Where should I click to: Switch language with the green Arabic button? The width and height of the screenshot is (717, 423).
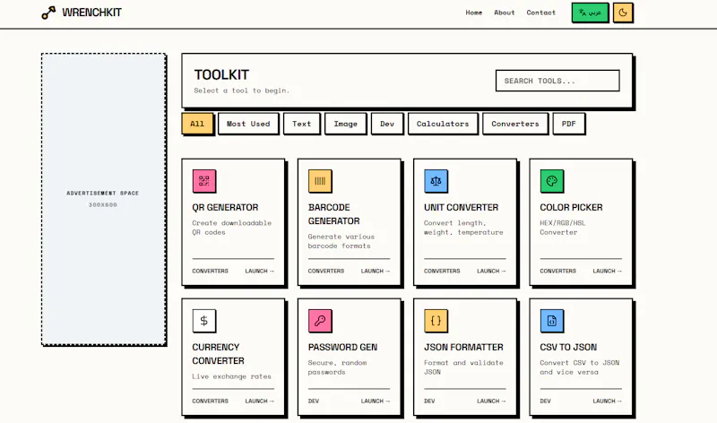[x=590, y=13]
